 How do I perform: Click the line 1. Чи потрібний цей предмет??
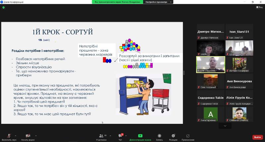(39, 102)
